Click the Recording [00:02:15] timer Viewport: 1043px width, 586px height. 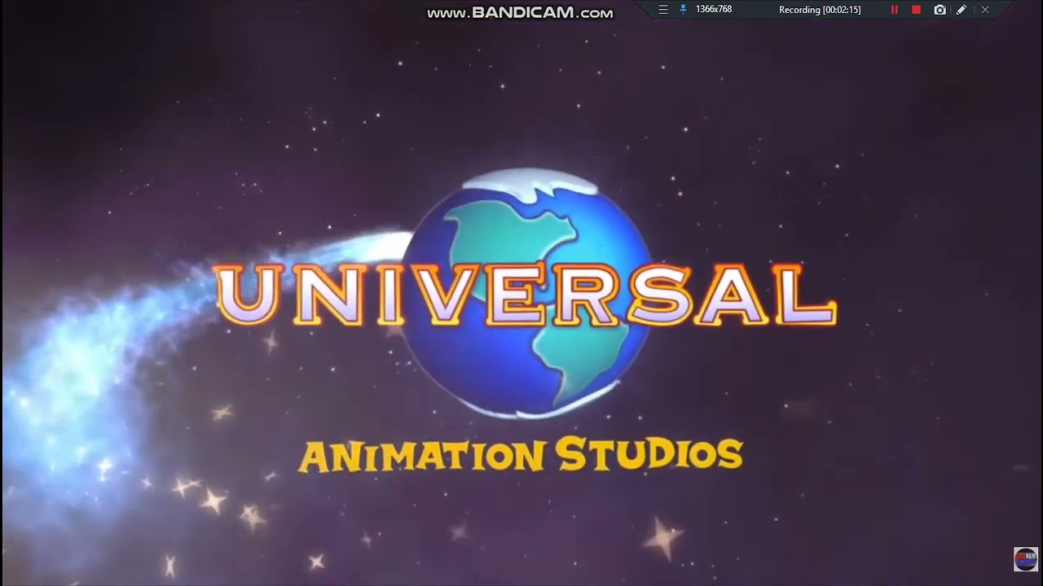click(x=820, y=10)
